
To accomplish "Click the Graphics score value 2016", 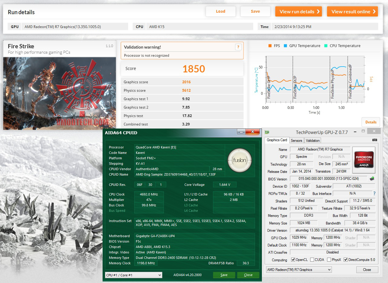I will [x=186, y=82].
